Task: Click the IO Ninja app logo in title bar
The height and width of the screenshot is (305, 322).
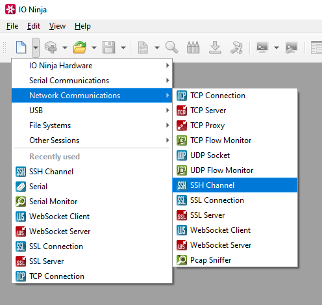Action: [x=10, y=9]
